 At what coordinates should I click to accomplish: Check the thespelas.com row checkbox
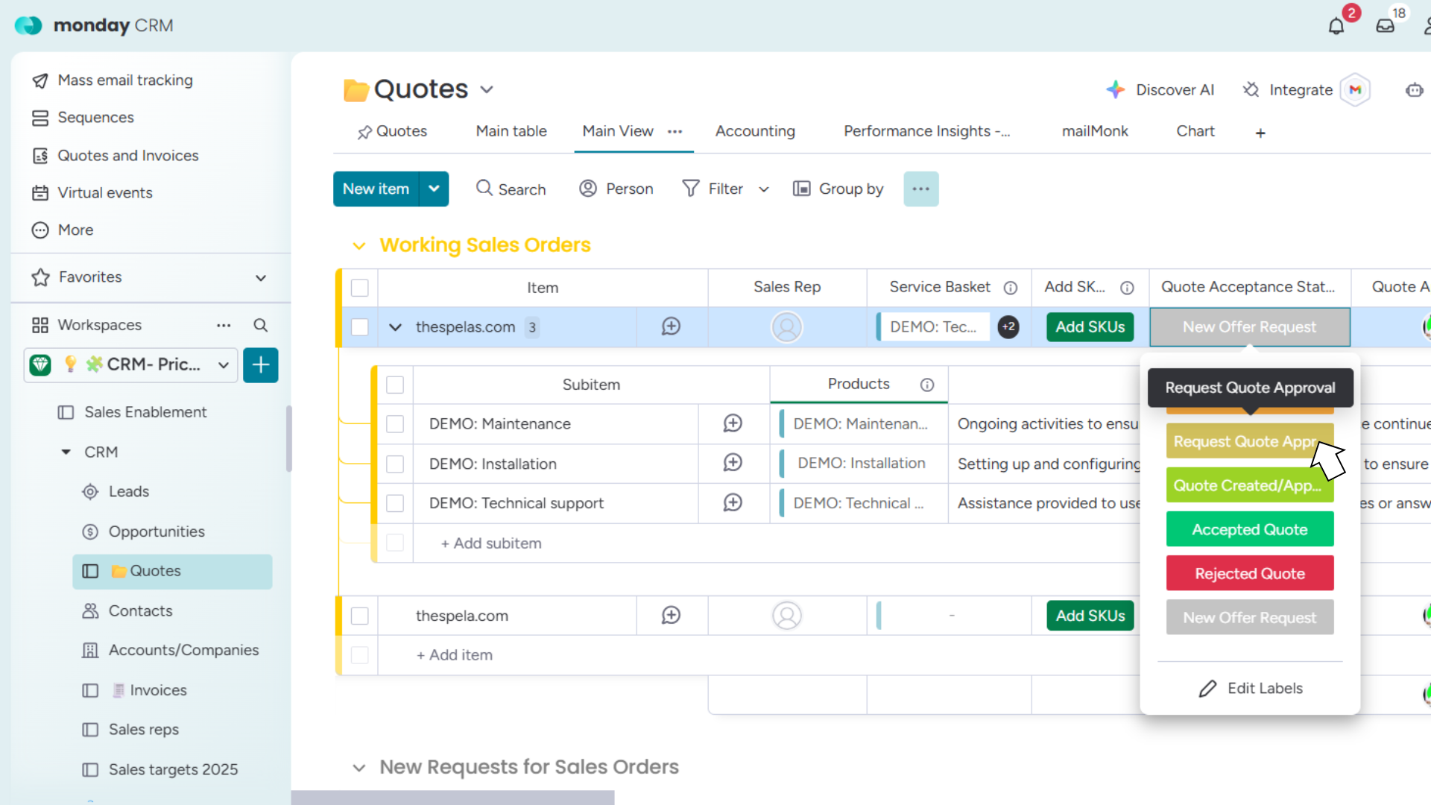pyautogui.click(x=360, y=327)
